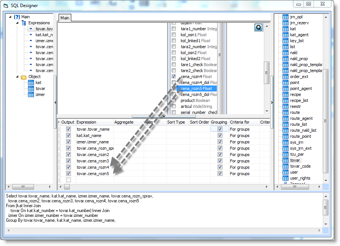Click the tovar table label in right list
This screenshot has height=246, width=340.
coord(295,160)
